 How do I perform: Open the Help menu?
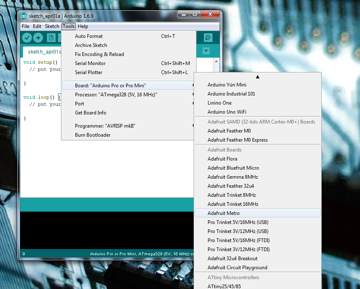83,26
